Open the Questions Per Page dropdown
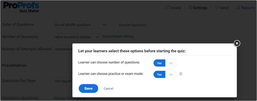Image resolution: width=257 pixels, height=101 pixels. point(63,81)
